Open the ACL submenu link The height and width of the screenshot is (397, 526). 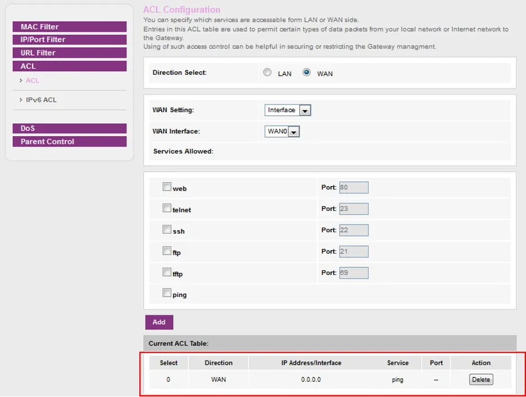coord(33,80)
